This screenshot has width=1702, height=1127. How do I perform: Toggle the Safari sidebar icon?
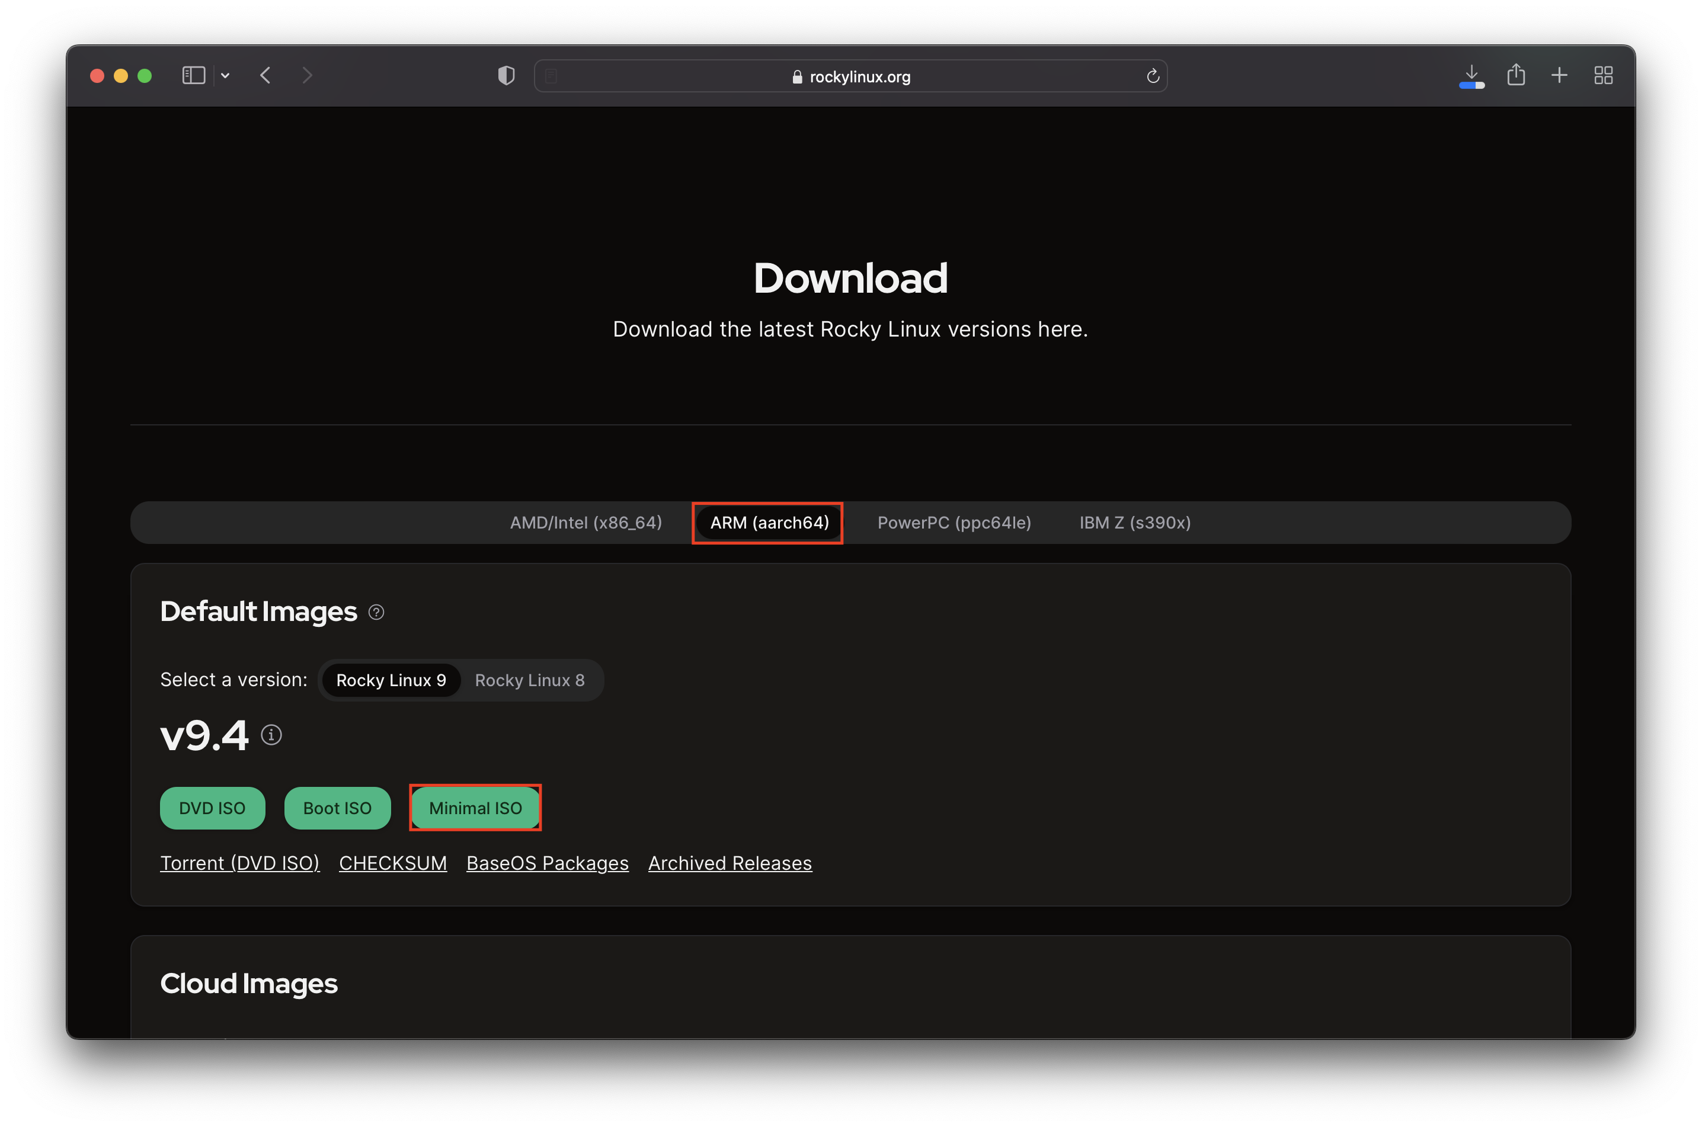point(193,75)
